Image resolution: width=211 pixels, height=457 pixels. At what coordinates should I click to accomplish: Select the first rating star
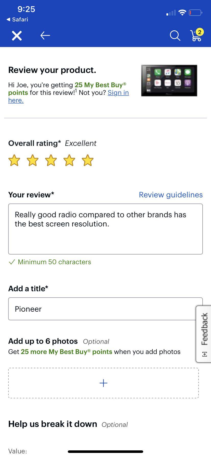[14, 160]
